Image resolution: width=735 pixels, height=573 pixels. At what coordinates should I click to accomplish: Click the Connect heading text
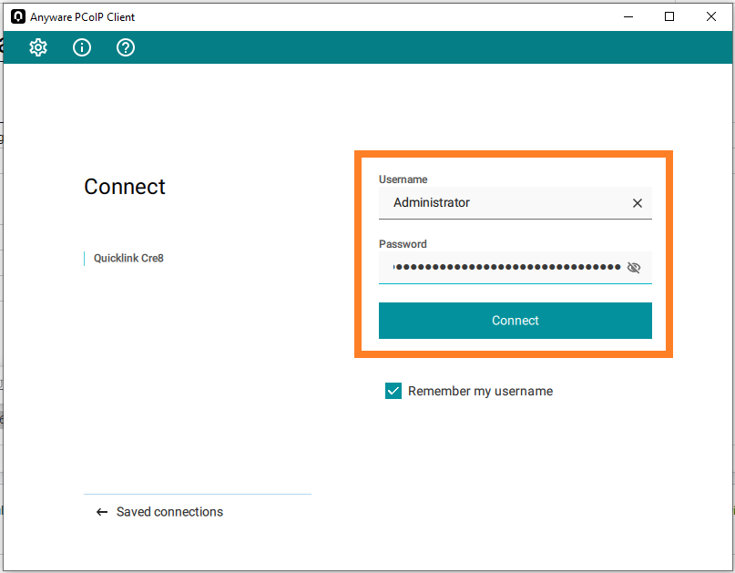(x=125, y=187)
